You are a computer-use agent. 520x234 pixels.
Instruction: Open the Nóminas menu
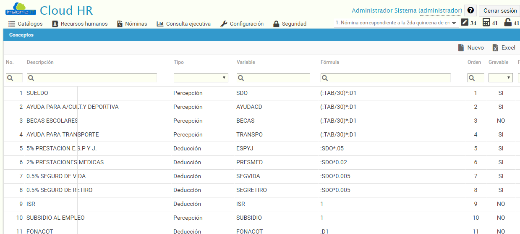point(132,24)
